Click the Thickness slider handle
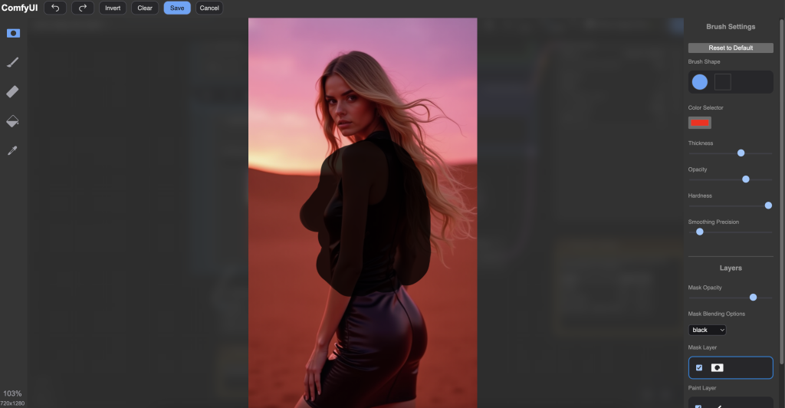 741,153
